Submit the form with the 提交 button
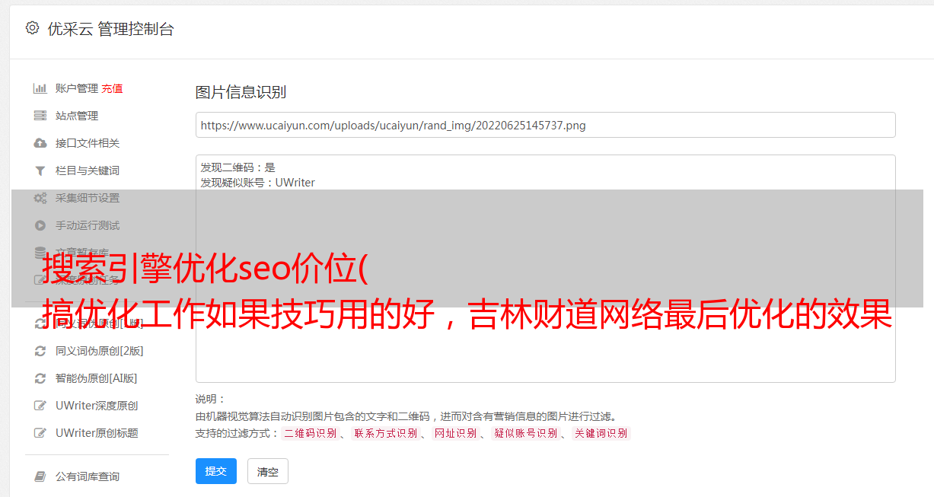The height and width of the screenshot is (497, 934). 216,471
